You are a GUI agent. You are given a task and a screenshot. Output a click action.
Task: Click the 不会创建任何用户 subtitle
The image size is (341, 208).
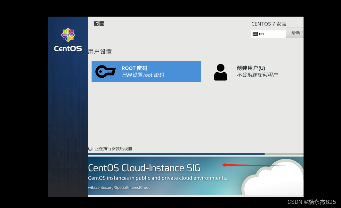257,75
